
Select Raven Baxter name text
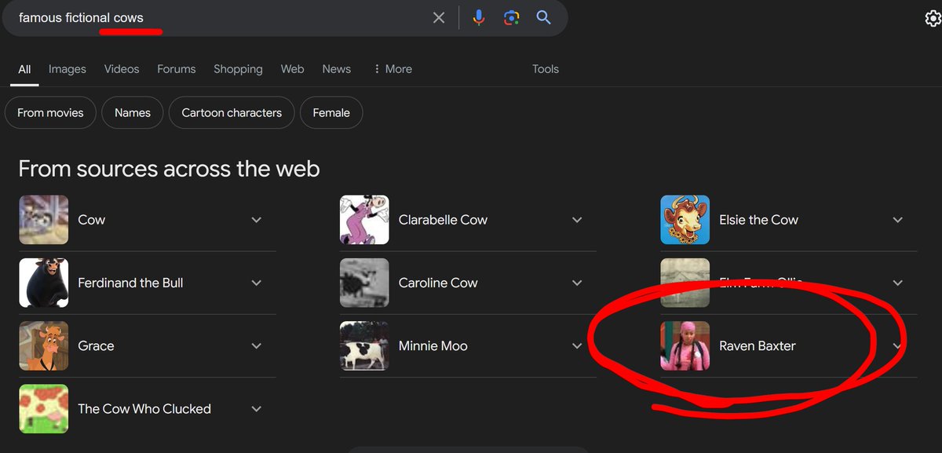[758, 345]
